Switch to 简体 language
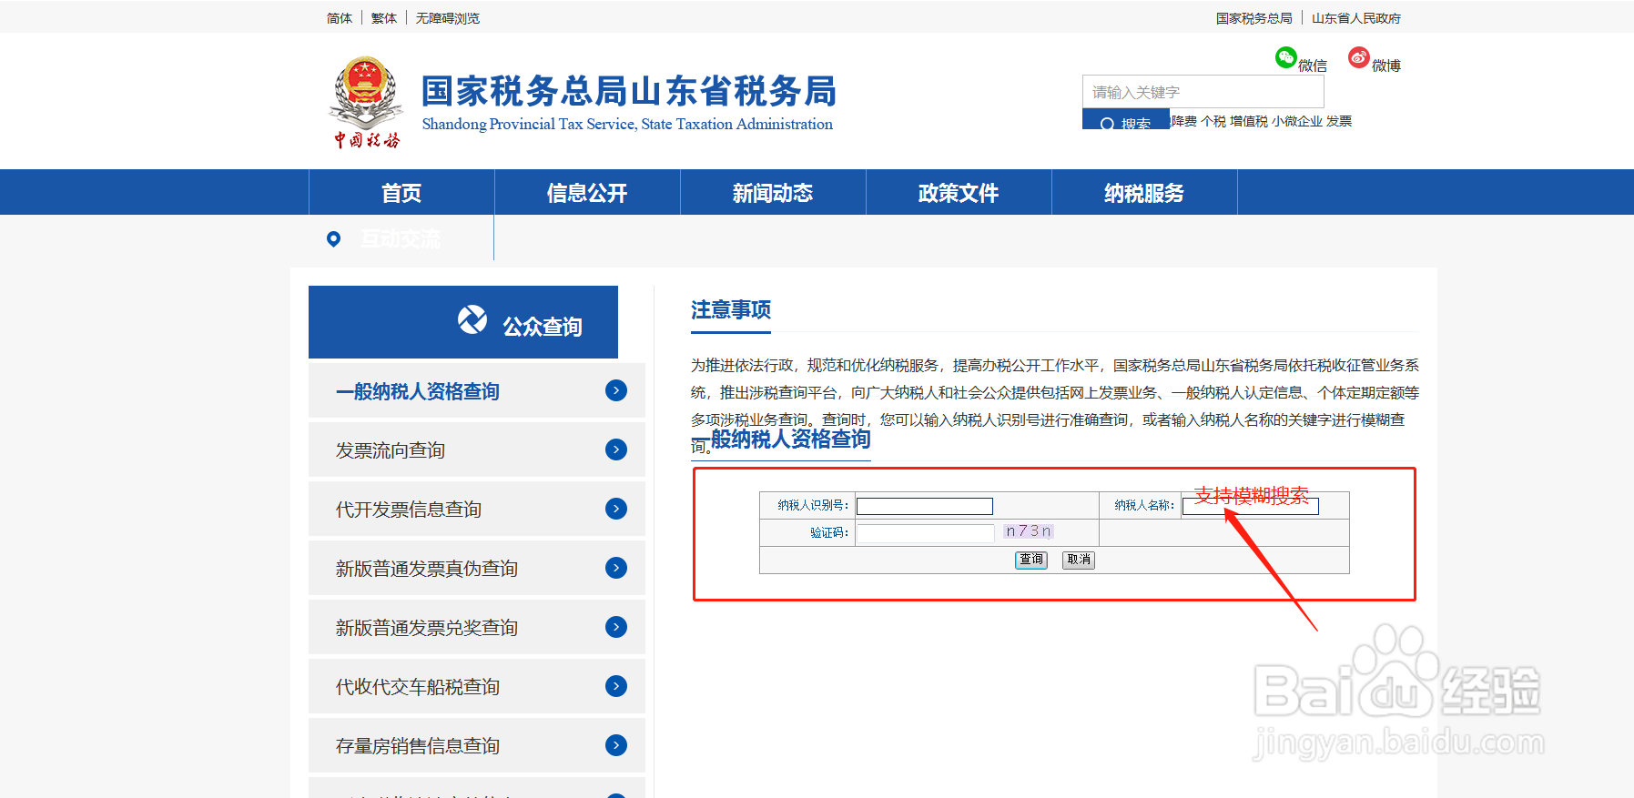 [x=340, y=18]
